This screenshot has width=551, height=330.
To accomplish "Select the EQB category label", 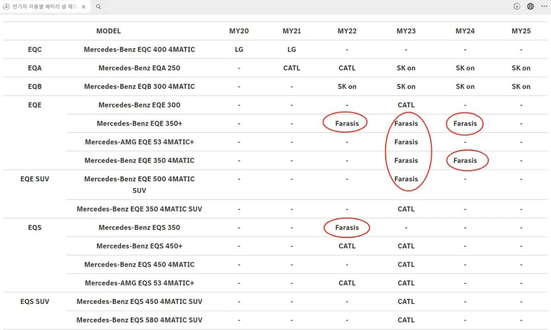I will pyautogui.click(x=35, y=86).
